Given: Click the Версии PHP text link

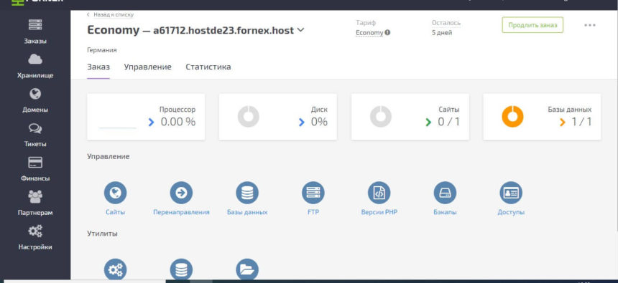Looking at the screenshot, I should pyautogui.click(x=379, y=212).
